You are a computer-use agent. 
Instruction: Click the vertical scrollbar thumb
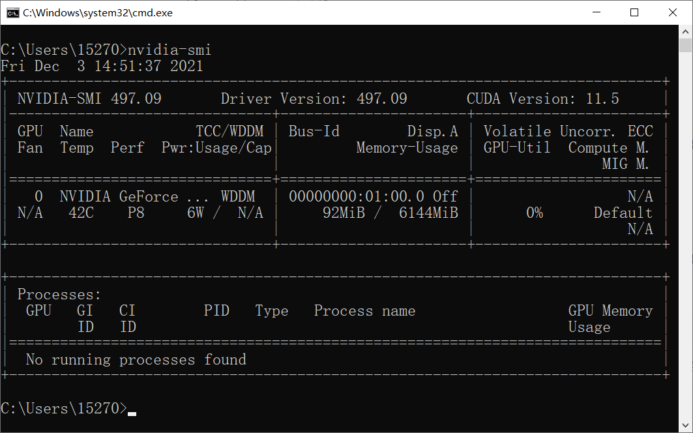pos(685,46)
